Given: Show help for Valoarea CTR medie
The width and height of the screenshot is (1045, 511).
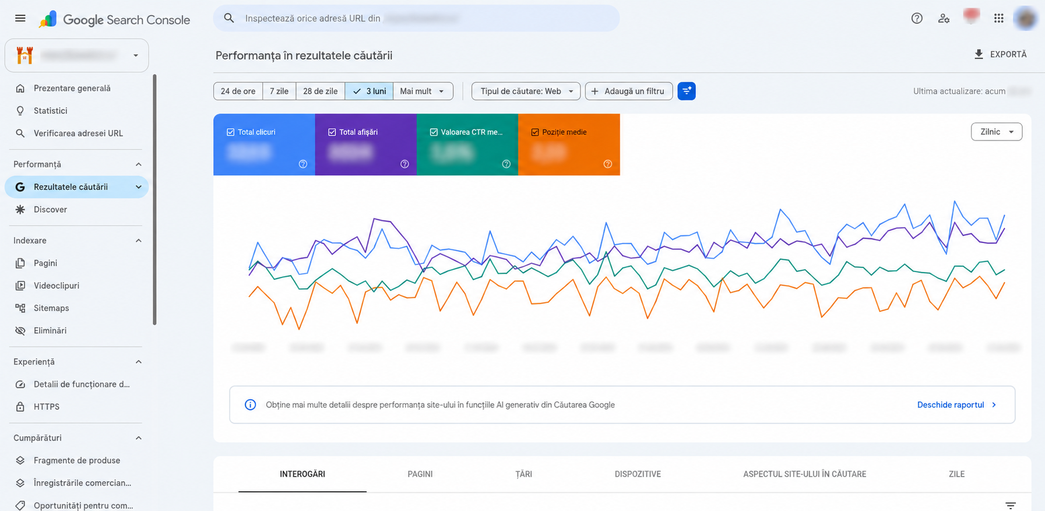Looking at the screenshot, I should (506, 164).
